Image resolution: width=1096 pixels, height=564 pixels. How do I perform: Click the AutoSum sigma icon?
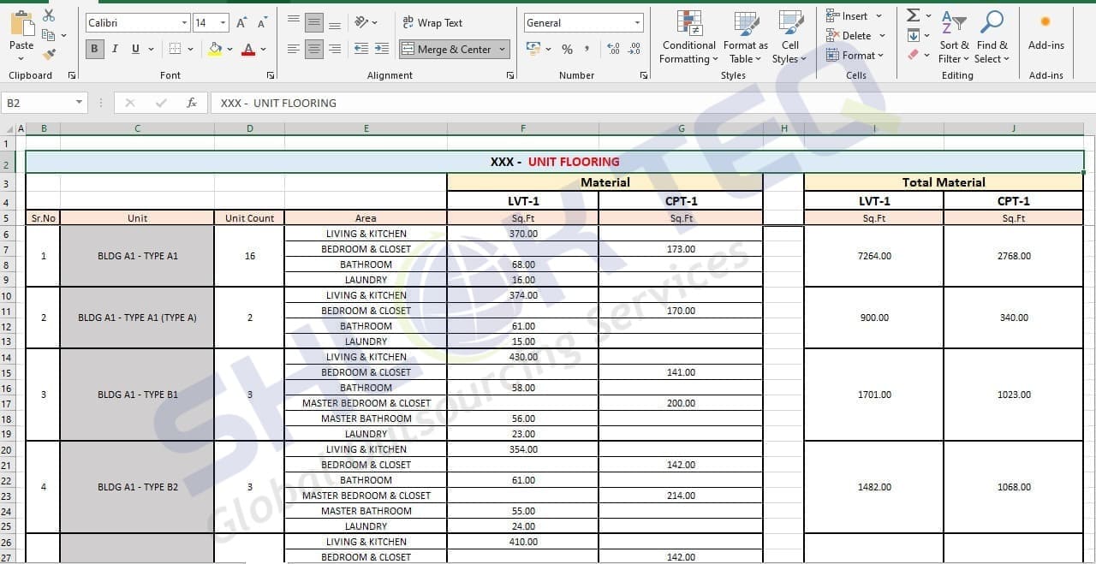pos(914,15)
